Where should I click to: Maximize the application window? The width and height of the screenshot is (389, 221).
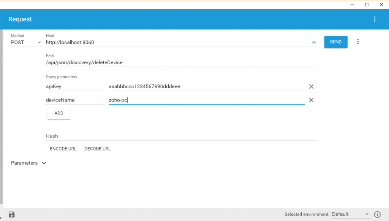pyautogui.click(x=367, y=5)
